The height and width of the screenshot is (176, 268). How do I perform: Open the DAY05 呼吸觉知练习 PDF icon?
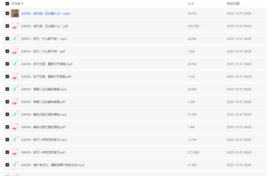14,152
